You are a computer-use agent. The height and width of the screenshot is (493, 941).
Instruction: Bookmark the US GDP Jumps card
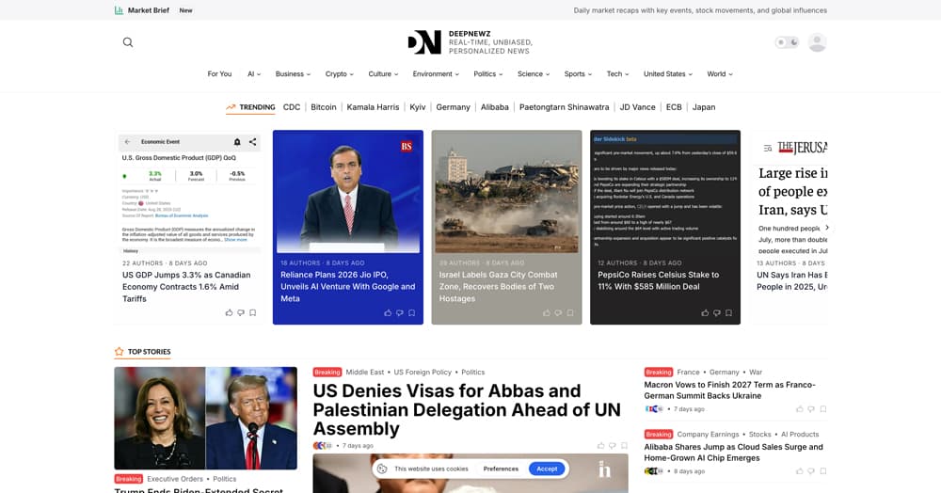pos(252,313)
